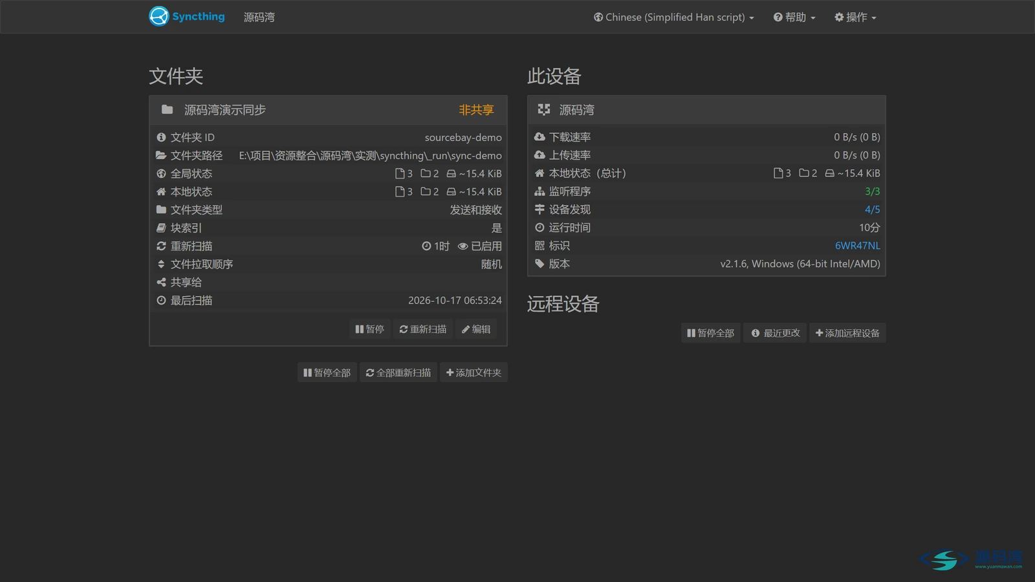The height and width of the screenshot is (582, 1035).
Task: Click the refresh icon beside 重新扫描 row label
Action: pos(161,246)
